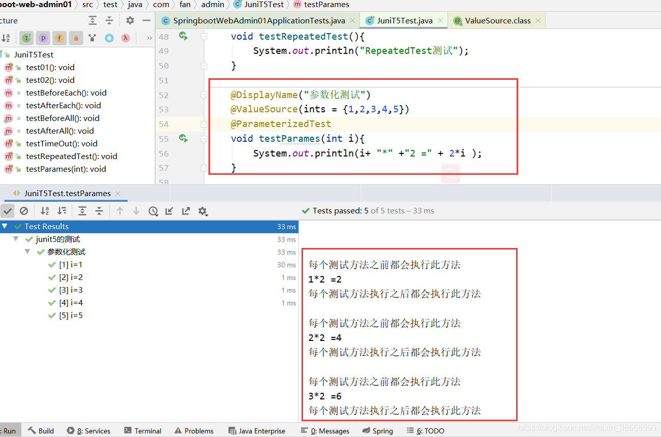661x437 pixels.
Task: Open the TODO tool window
Action: 426,431
